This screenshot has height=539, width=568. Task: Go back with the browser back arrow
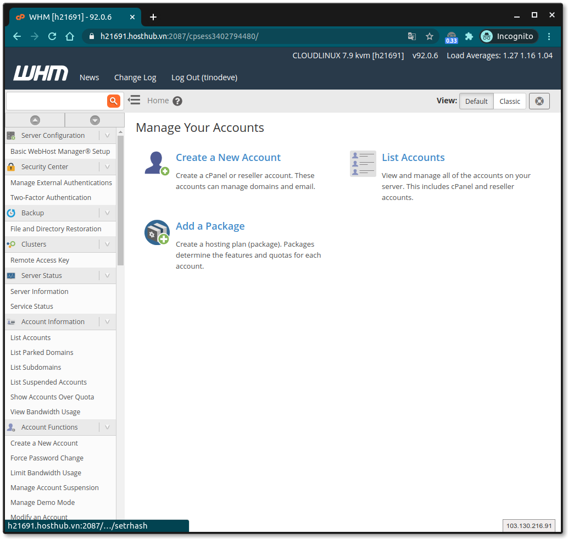click(x=17, y=36)
